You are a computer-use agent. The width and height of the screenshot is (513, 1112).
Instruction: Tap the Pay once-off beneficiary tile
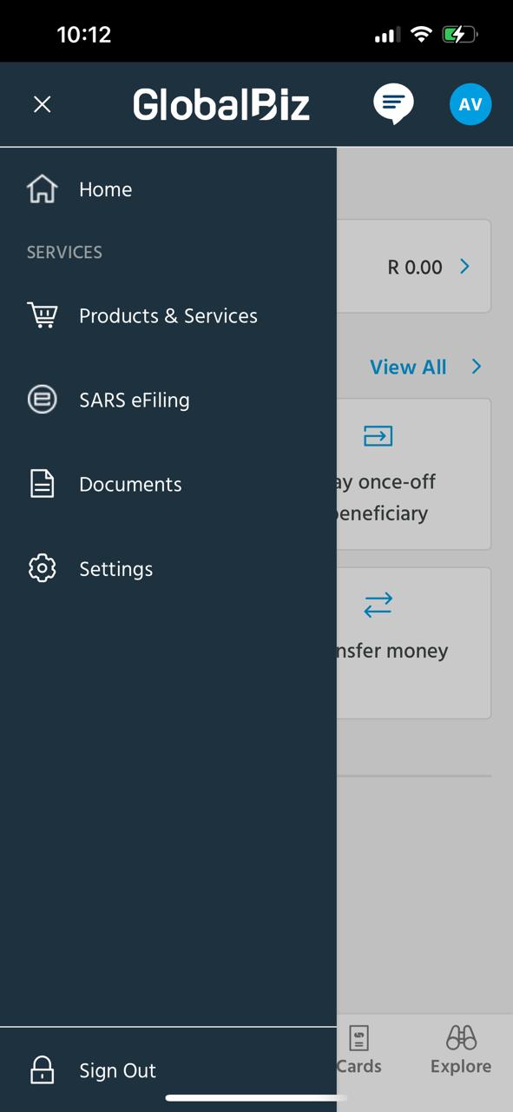pyautogui.click(x=414, y=474)
